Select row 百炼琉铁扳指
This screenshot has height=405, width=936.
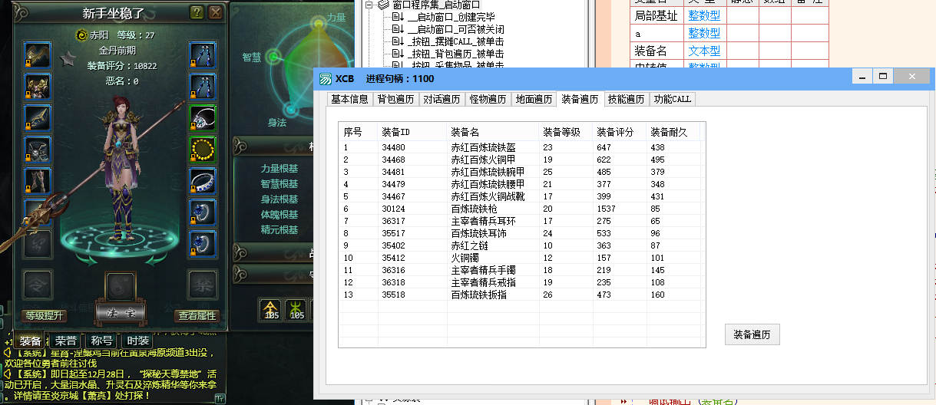click(521, 295)
